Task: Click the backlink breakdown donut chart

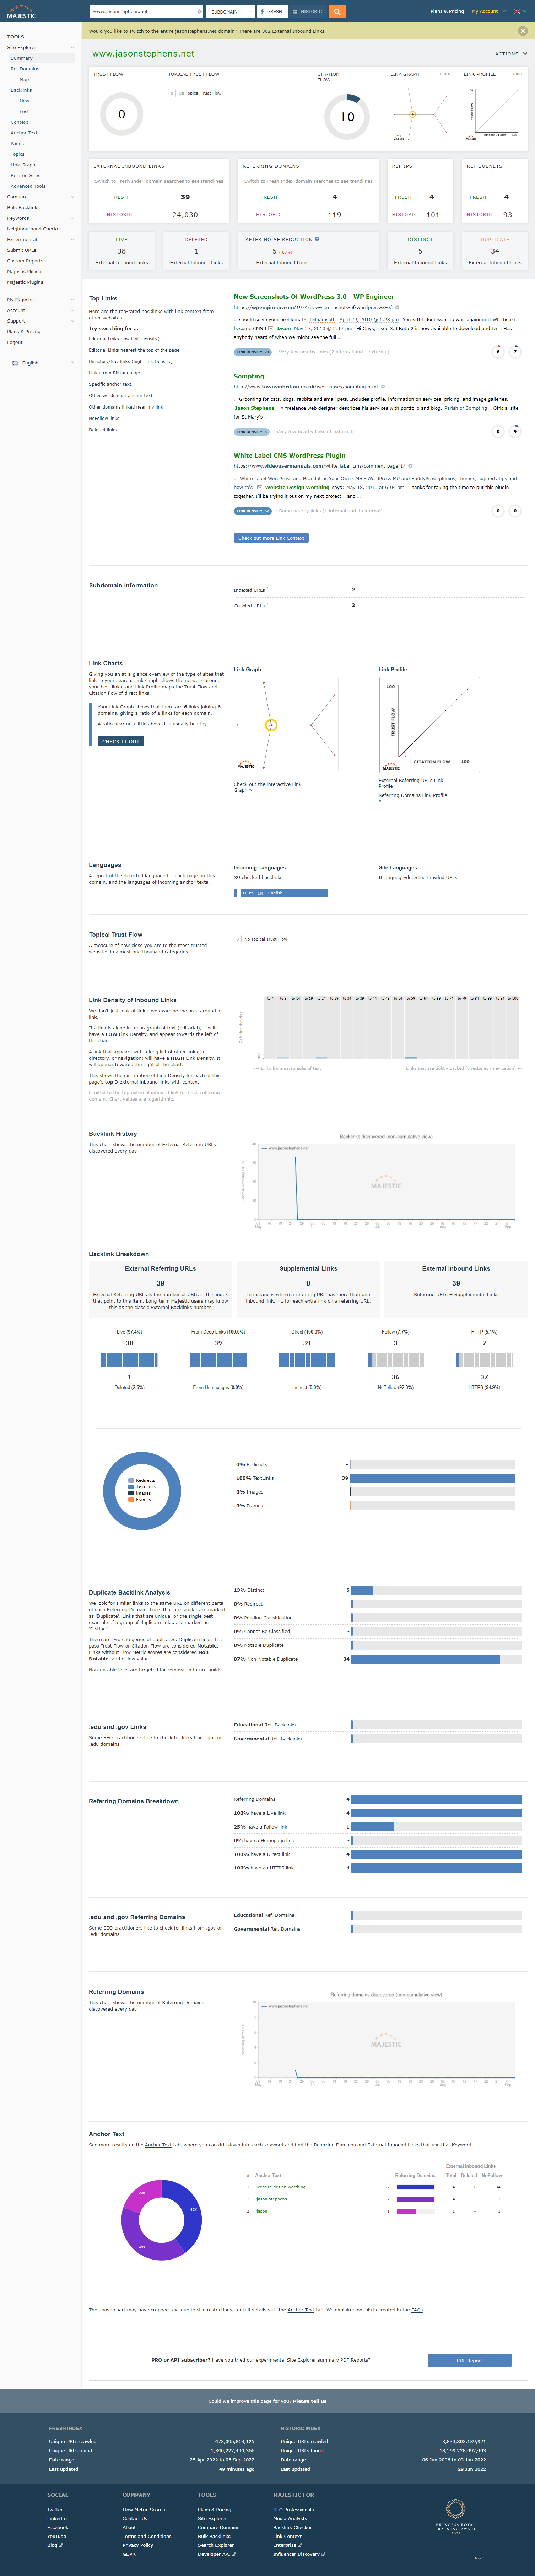Action: tap(142, 1491)
